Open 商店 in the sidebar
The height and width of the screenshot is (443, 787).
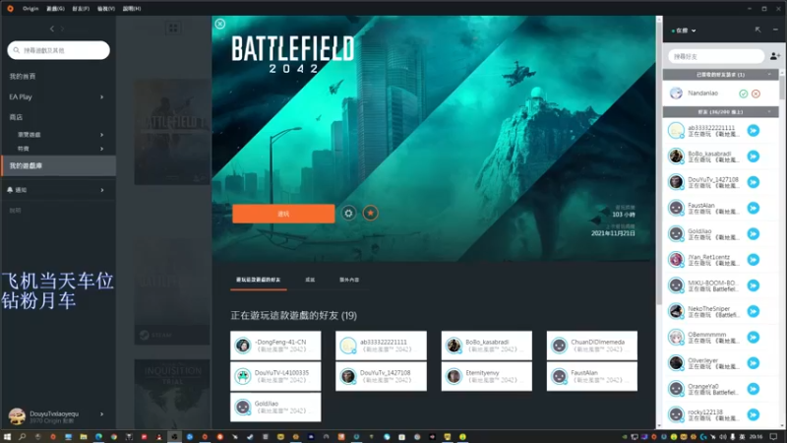(16, 117)
